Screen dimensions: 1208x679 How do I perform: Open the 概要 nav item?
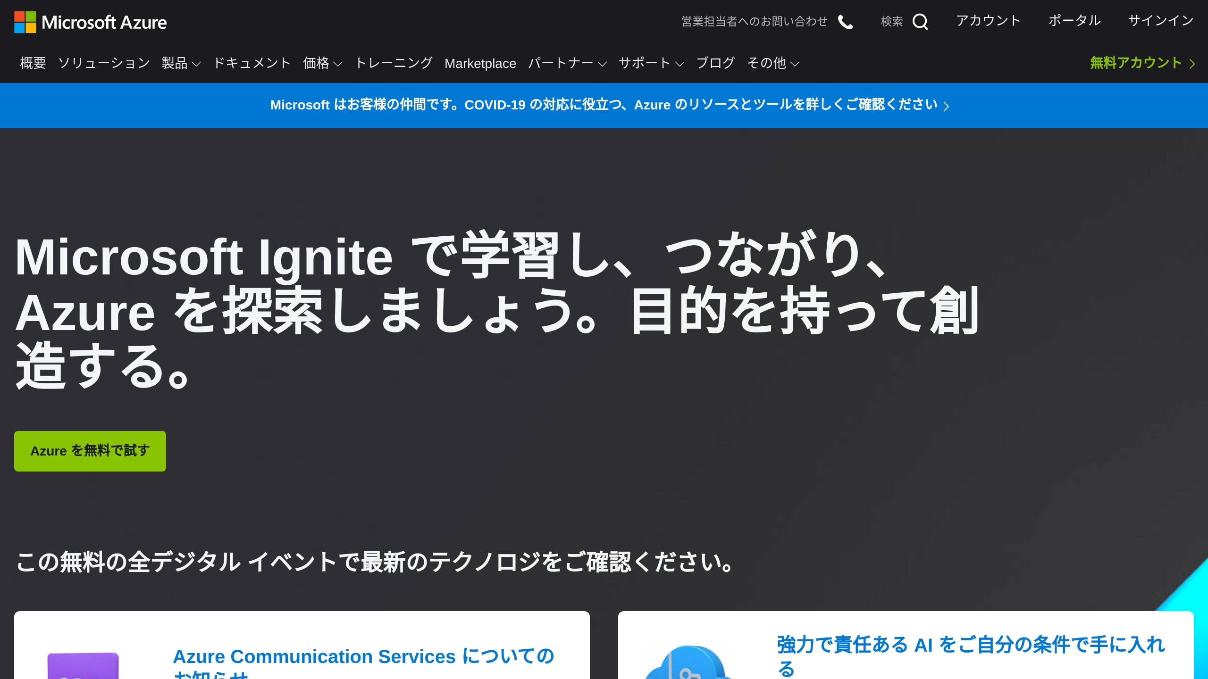click(x=33, y=63)
